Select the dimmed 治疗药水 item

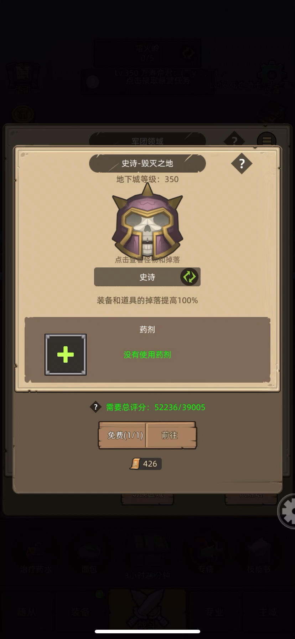36,556
